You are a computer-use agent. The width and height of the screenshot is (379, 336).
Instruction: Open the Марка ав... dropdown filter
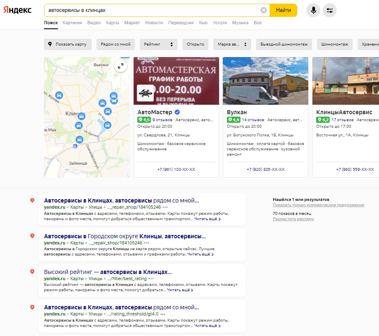[x=232, y=44]
